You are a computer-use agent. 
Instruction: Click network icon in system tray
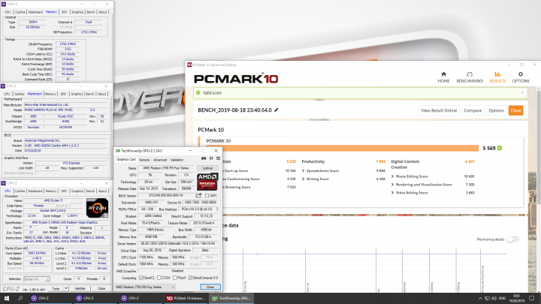487,299
